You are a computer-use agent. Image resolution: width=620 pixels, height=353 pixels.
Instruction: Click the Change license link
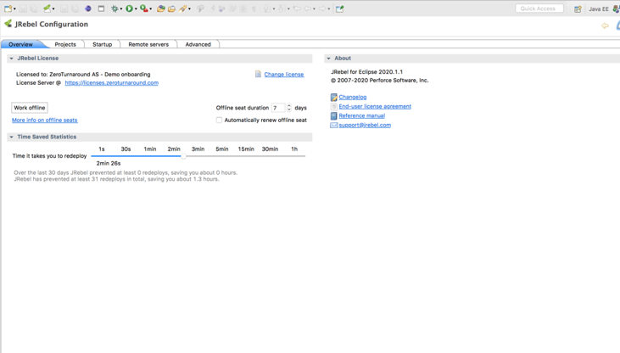284,75
